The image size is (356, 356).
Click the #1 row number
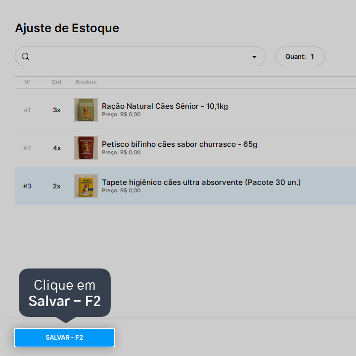(x=27, y=110)
